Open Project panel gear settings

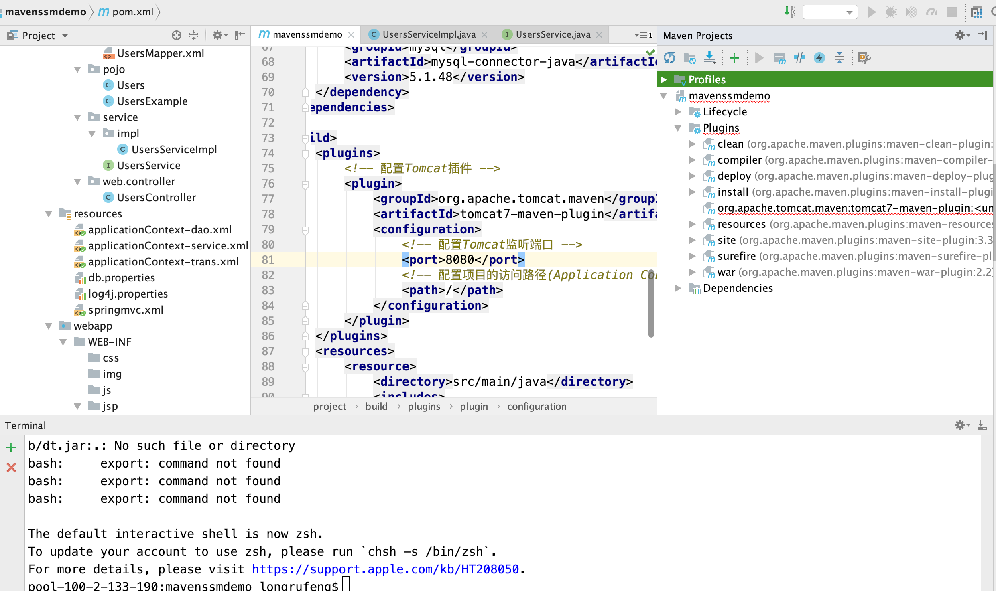(219, 35)
